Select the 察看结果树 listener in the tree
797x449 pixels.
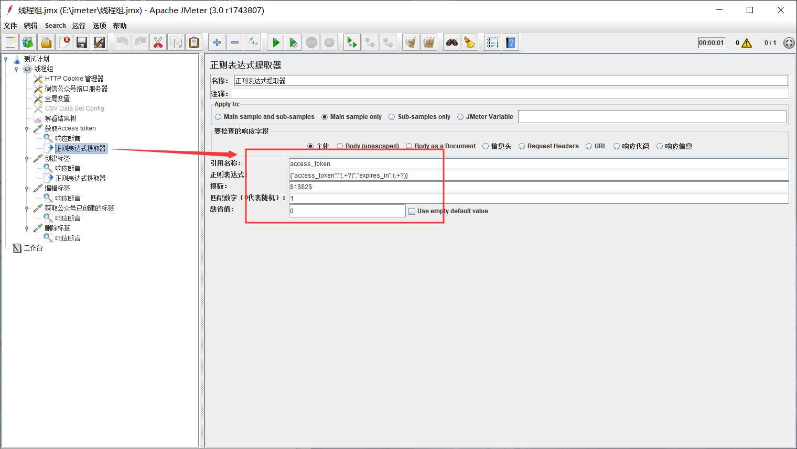click(x=60, y=118)
